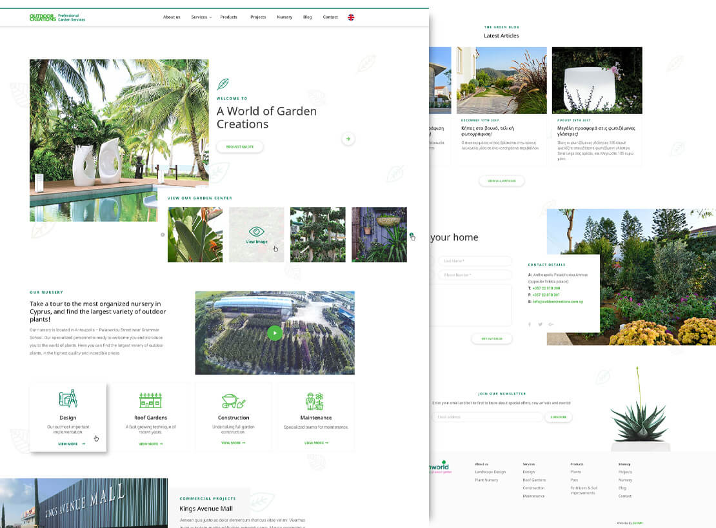Click the Last Name input field
Screen dimensions: 716x528
pyautogui.click(x=475, y=261)
